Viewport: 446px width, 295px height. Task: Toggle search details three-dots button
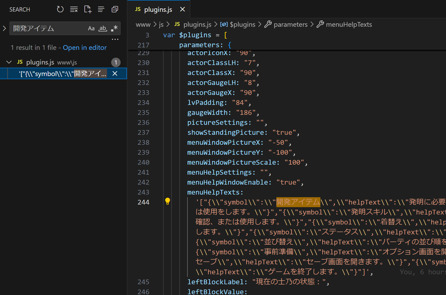(115, 39)
